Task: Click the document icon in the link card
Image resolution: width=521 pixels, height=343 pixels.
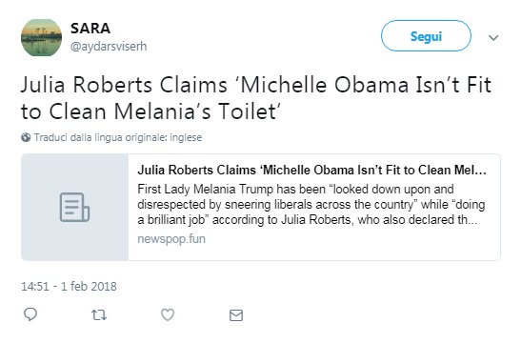Action: 74,207
